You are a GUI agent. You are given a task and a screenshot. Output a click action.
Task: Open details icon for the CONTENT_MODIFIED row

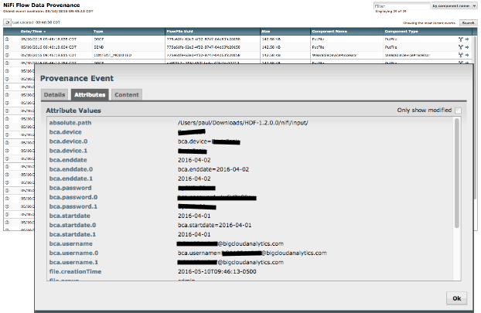(x=7, y=55)
